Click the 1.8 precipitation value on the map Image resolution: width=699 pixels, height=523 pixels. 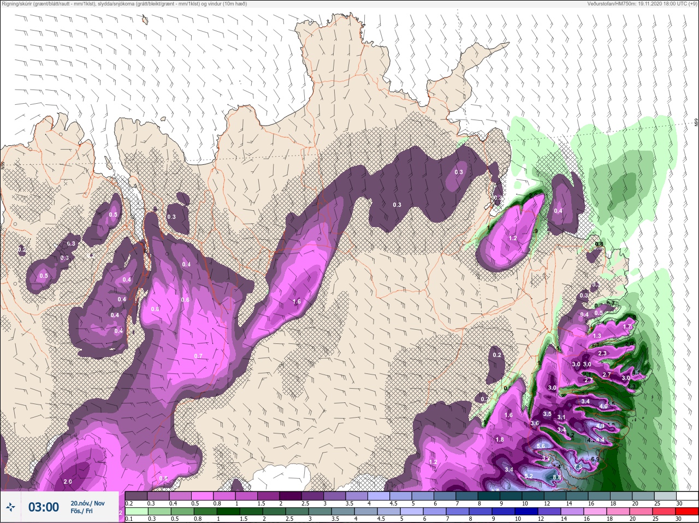pos(500,439)
